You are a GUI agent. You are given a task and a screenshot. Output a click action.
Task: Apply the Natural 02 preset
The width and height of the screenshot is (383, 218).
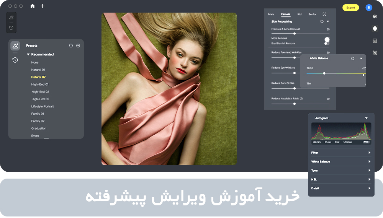(38, 77)
